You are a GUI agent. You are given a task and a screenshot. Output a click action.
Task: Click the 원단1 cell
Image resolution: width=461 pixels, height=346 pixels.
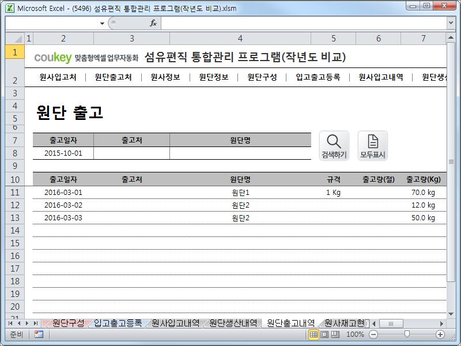[240, 193]
